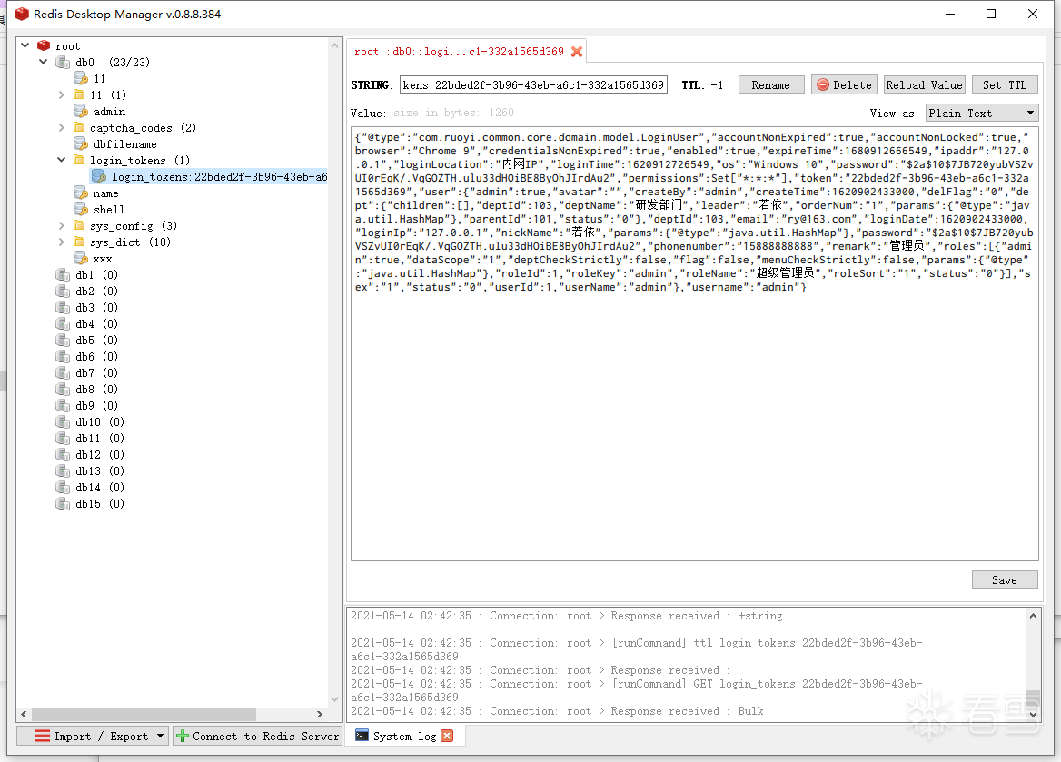Select the db14 (0) database

[x=100, y=487]
